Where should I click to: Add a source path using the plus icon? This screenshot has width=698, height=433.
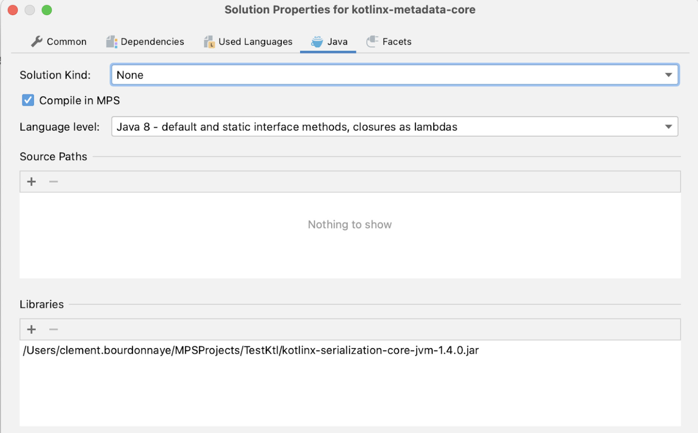pyautogui.click(x=31, y=181)
